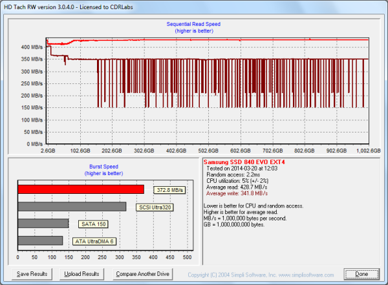
Task: Select the Samsung SSD 840 EVO EXT4 heading
Action: 235,161
